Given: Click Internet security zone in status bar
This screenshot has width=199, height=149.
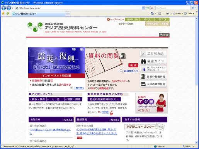Looking at the screenshot, I should point(160,146).
